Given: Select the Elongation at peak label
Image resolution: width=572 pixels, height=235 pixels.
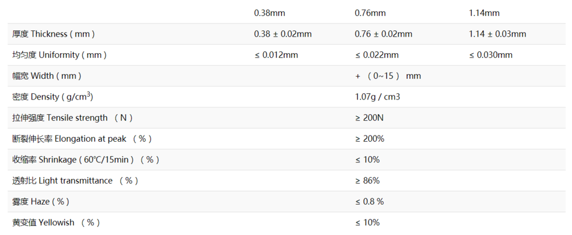Looking at the screenshot, I should pyautogui.click(x=82, y=138).
